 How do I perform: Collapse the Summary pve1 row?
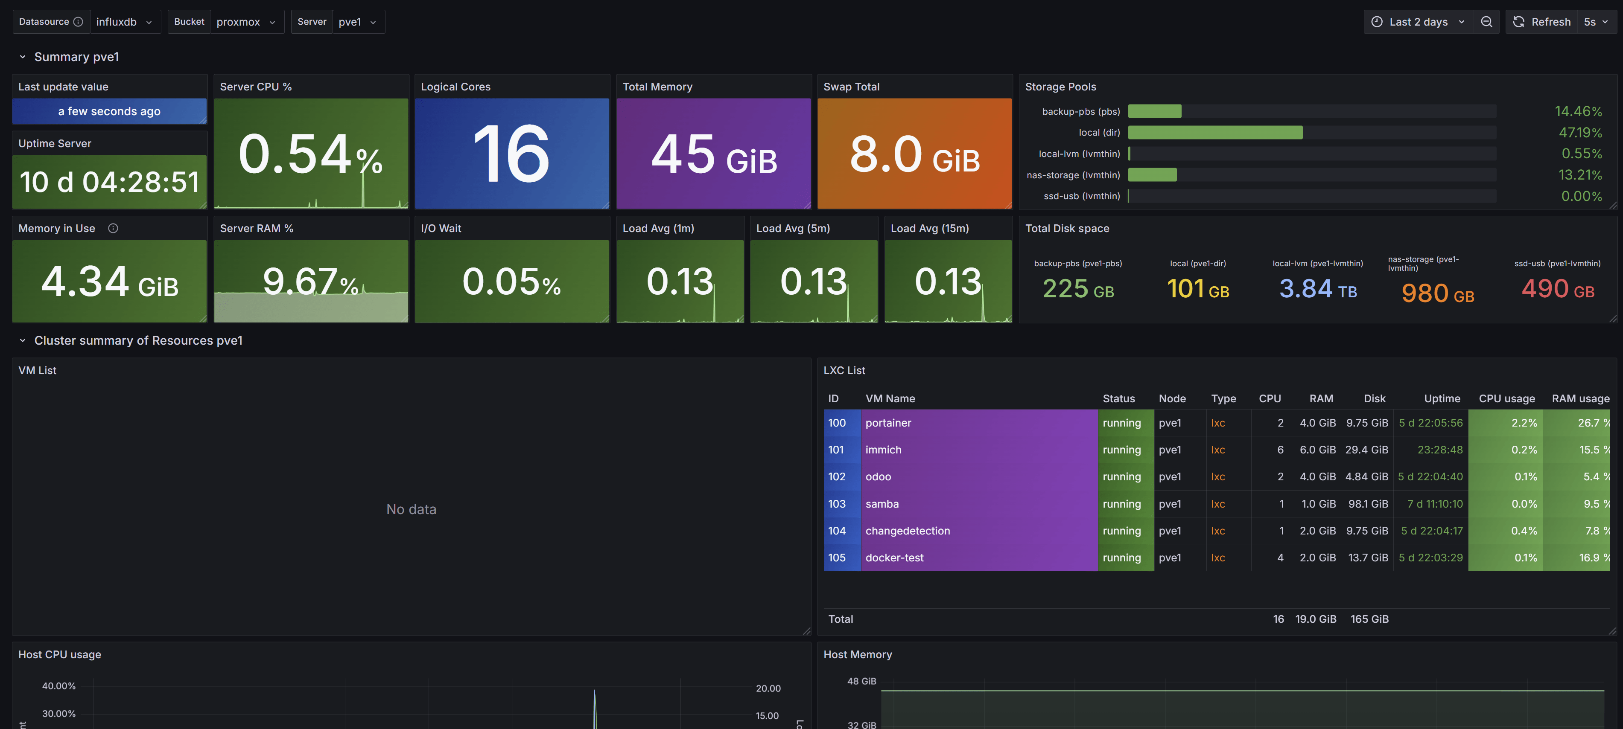[x=23, y=57]
